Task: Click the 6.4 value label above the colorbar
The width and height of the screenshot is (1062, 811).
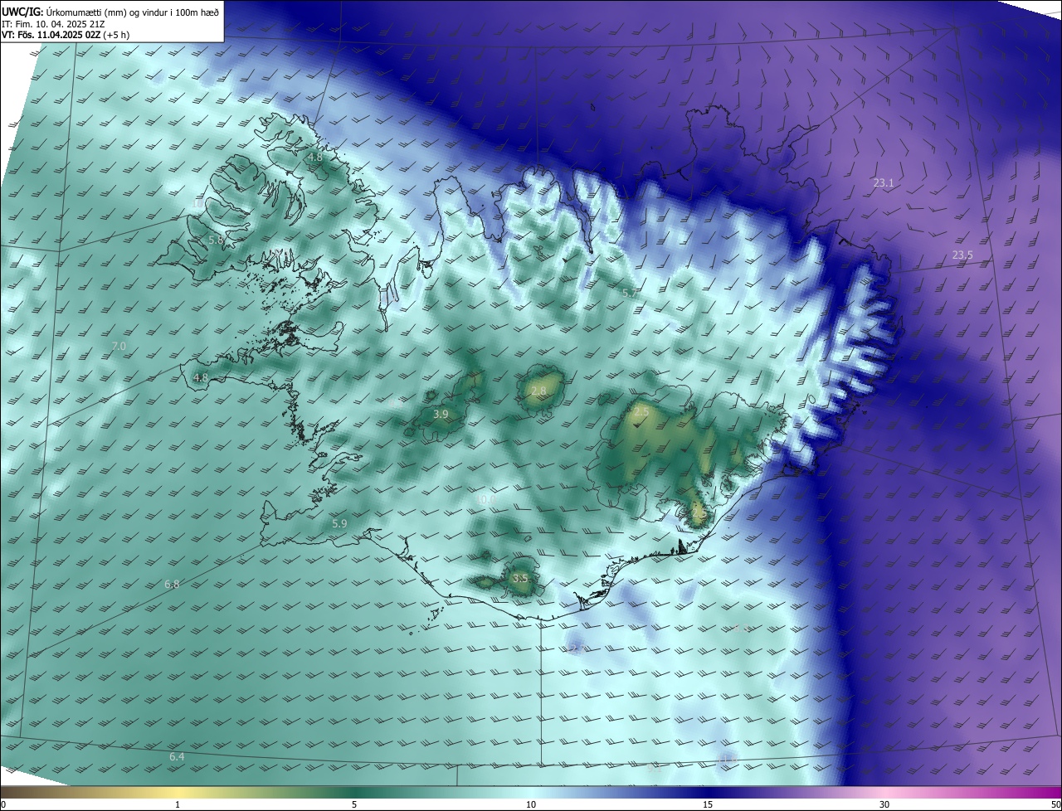Action: [x=177, y=757]
